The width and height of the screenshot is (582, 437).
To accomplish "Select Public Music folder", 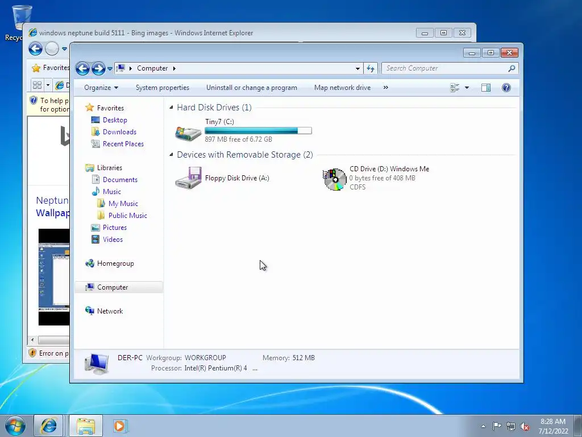I will pyautogui.click(x=128, y=216).
